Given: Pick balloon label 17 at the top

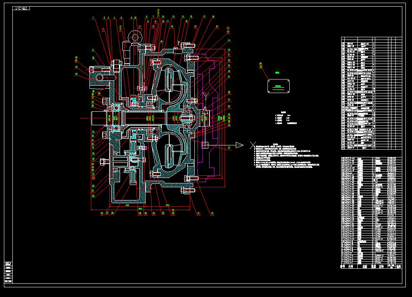Looking at the screenshot, I should click(x=204, y=17).
